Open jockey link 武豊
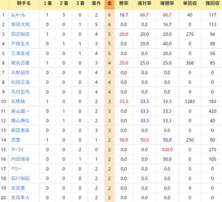The image size is (222, 202). [16, 140]
